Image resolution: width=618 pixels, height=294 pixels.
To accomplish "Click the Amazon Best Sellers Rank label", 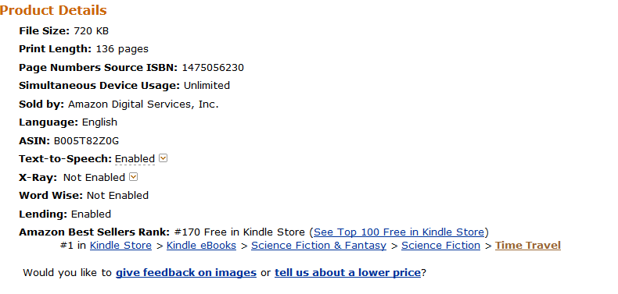I will [x=94, y=232].
